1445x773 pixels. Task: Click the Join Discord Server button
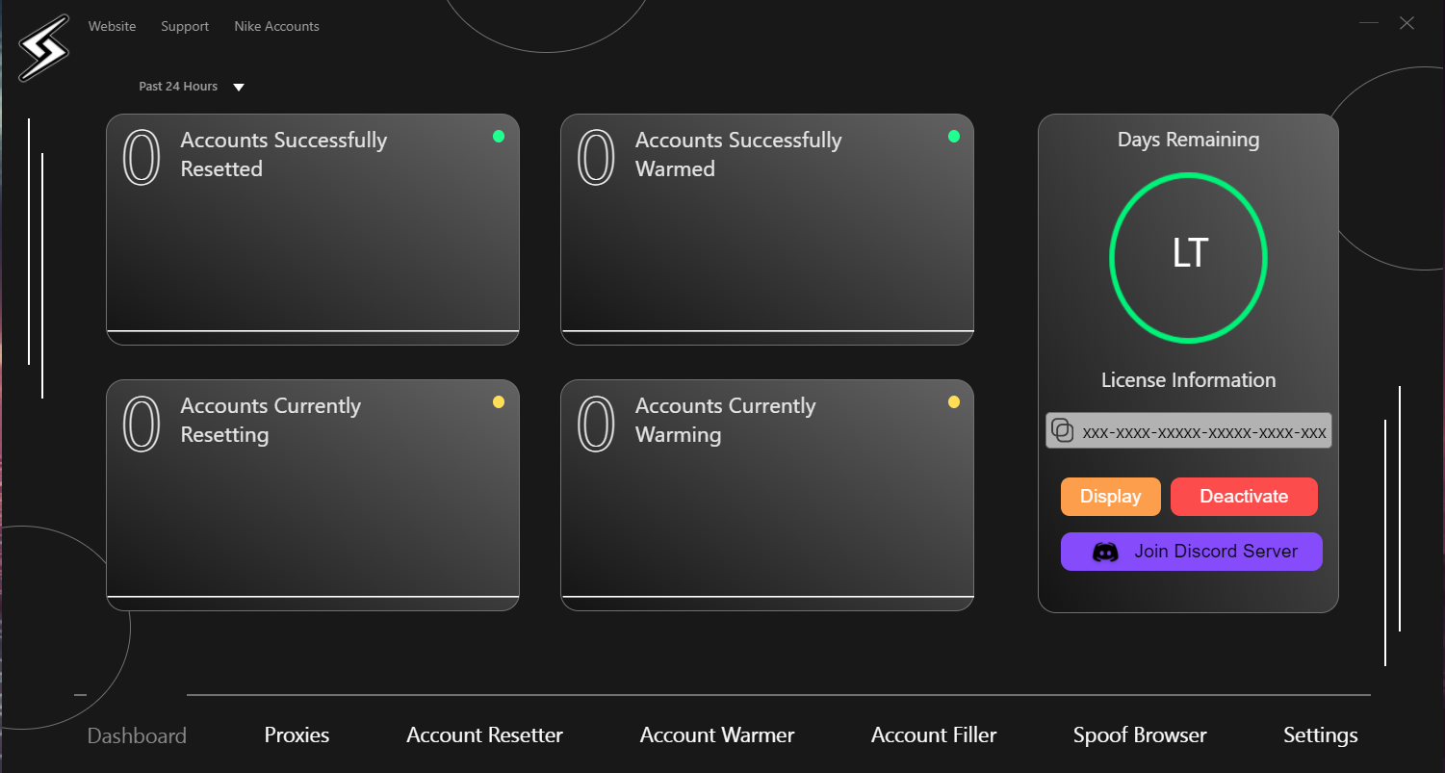(1192, 552)
